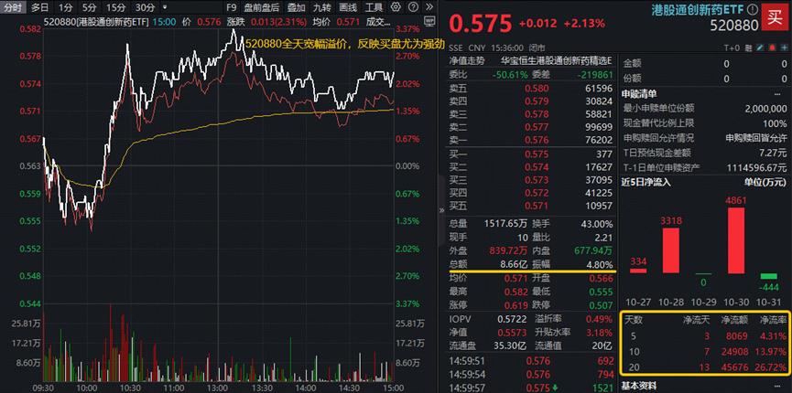792x393 pixels.
Task: Select the 15分 period tab
Action: coord(116,7)
